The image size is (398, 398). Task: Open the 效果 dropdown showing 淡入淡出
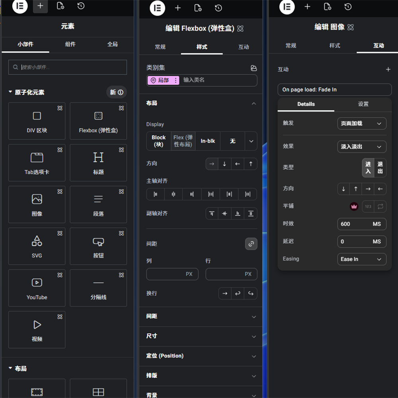point(361,146)
